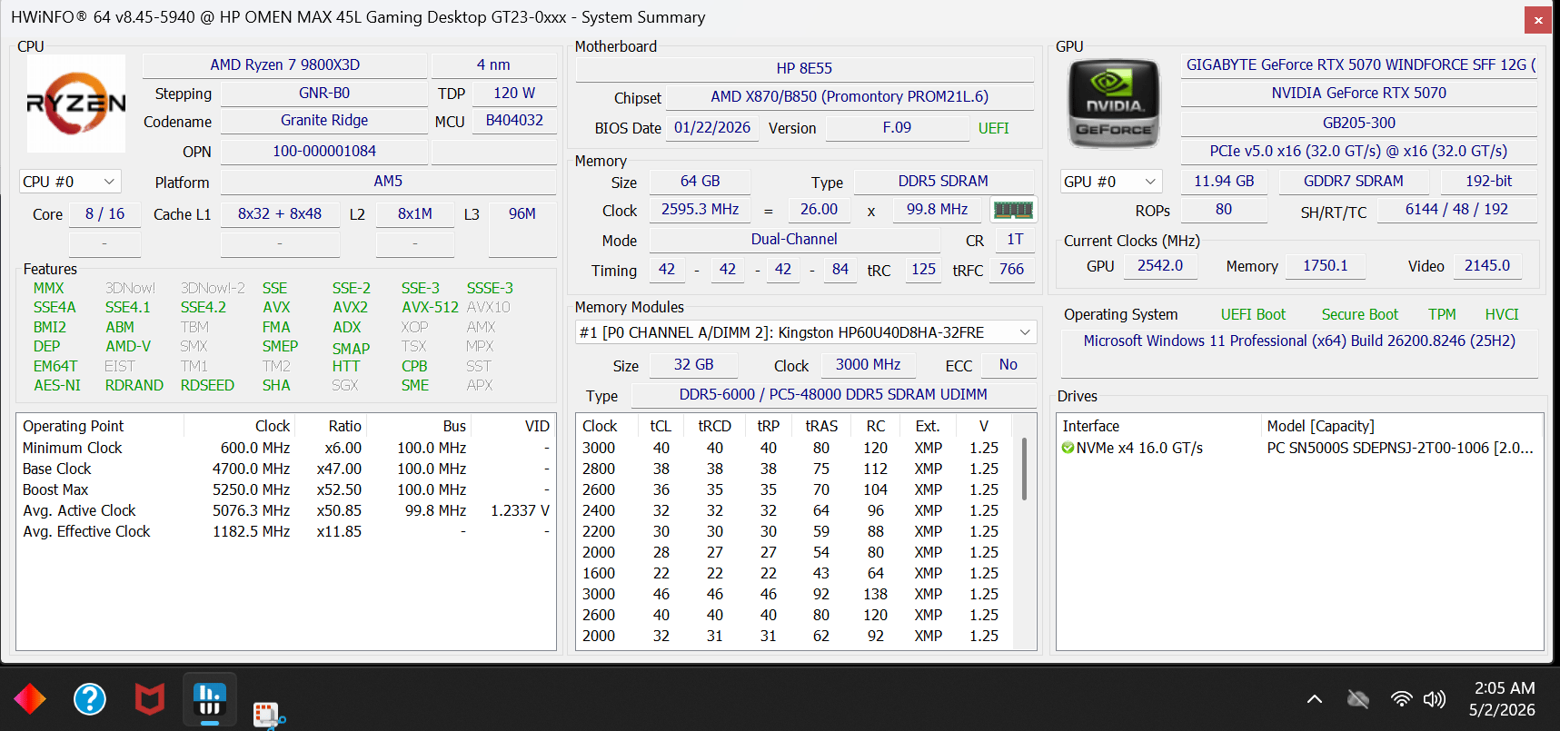Click the F.09 BIOS version value

point(897,128)
